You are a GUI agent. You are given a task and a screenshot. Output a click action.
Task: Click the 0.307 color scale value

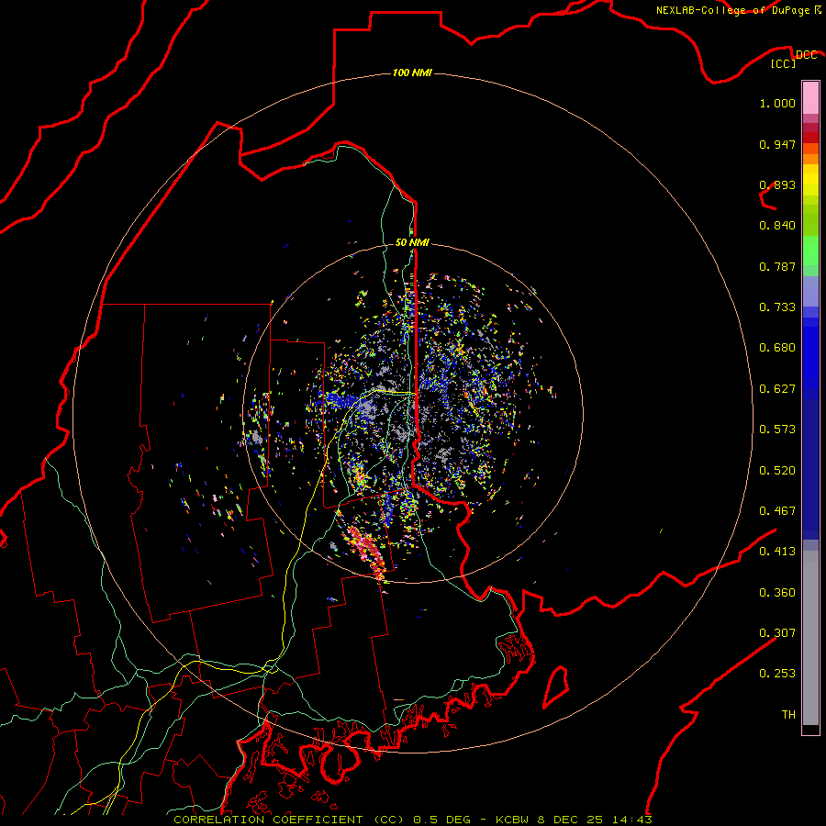tap(777, 633)
